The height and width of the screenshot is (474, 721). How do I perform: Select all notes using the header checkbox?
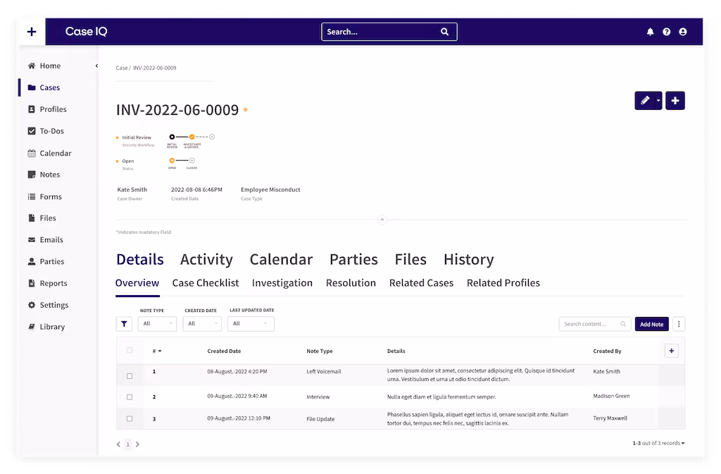tap(130, 350)
